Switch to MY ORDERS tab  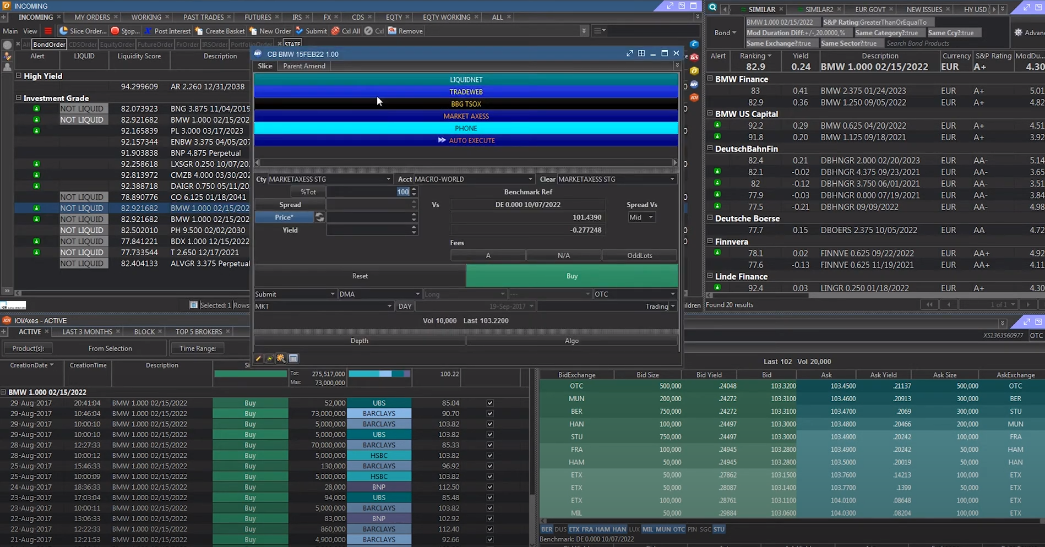tap(92, 17)
